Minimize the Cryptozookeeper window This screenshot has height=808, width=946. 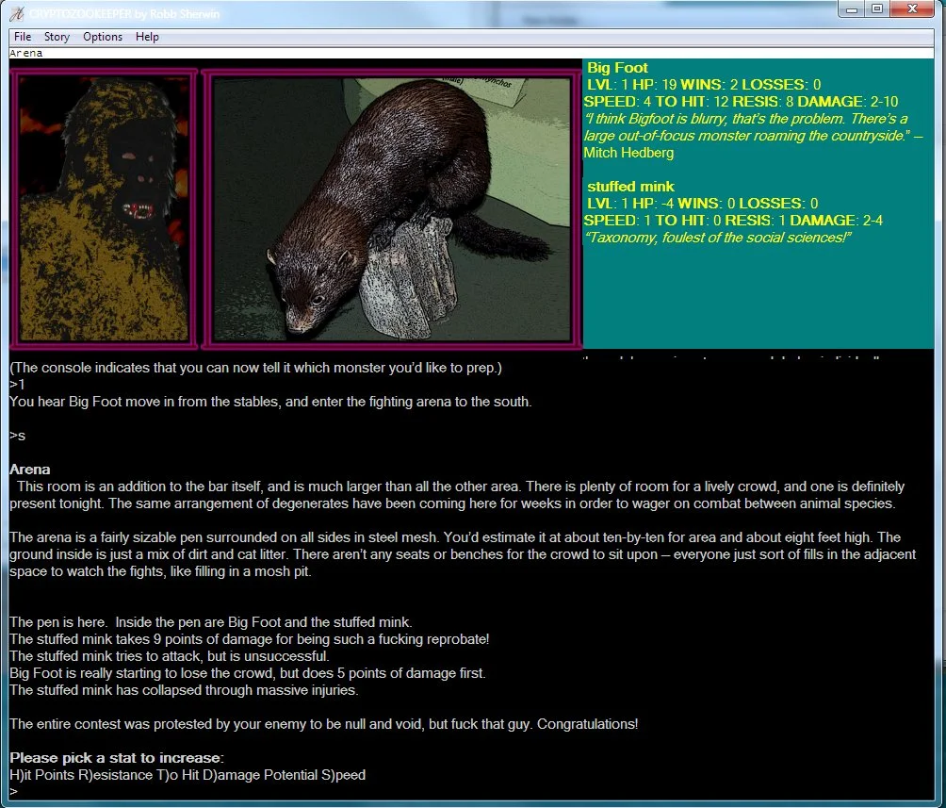point(854,8)
